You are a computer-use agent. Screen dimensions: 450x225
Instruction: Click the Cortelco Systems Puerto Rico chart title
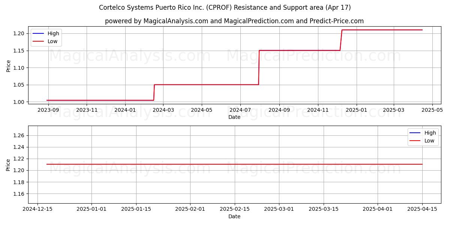coord(225,7)
